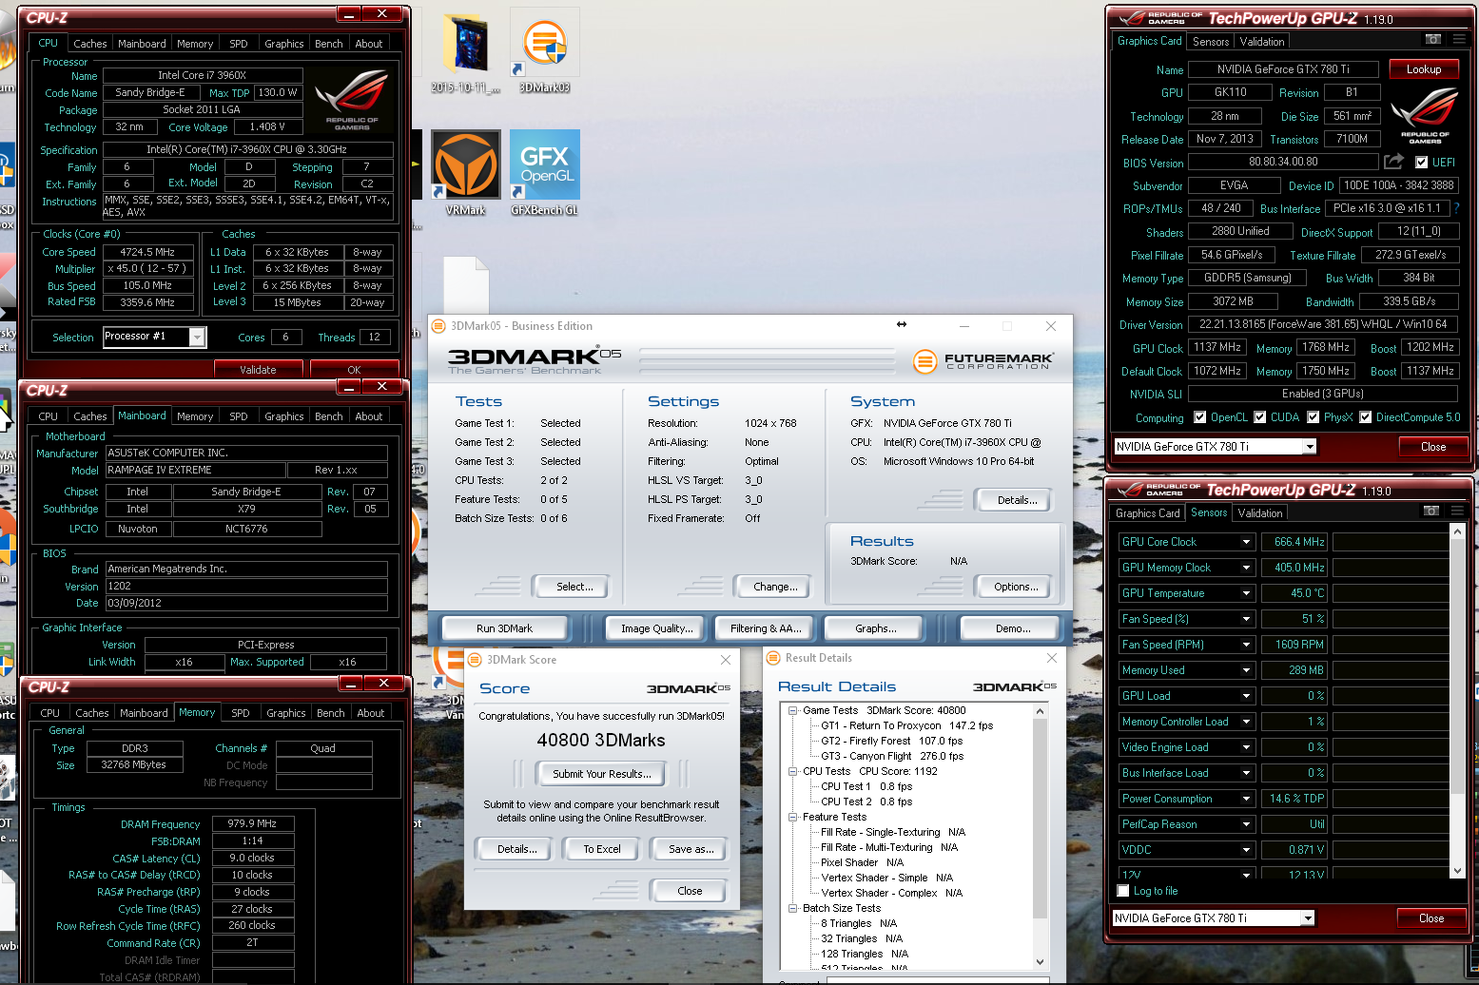Click the GPU-Z Sensors vertical scrollbar

tap(1458, 702)
